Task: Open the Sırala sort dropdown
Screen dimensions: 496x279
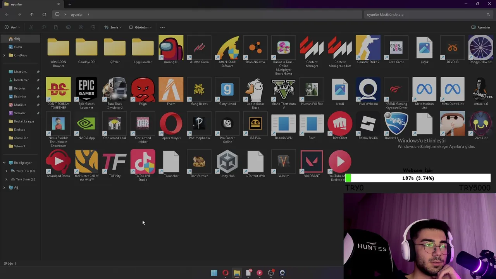Action: coord(113,27)
